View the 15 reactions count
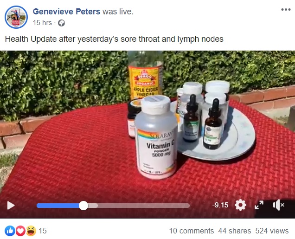The image size is (295, 239). click(x=43, y=231)
